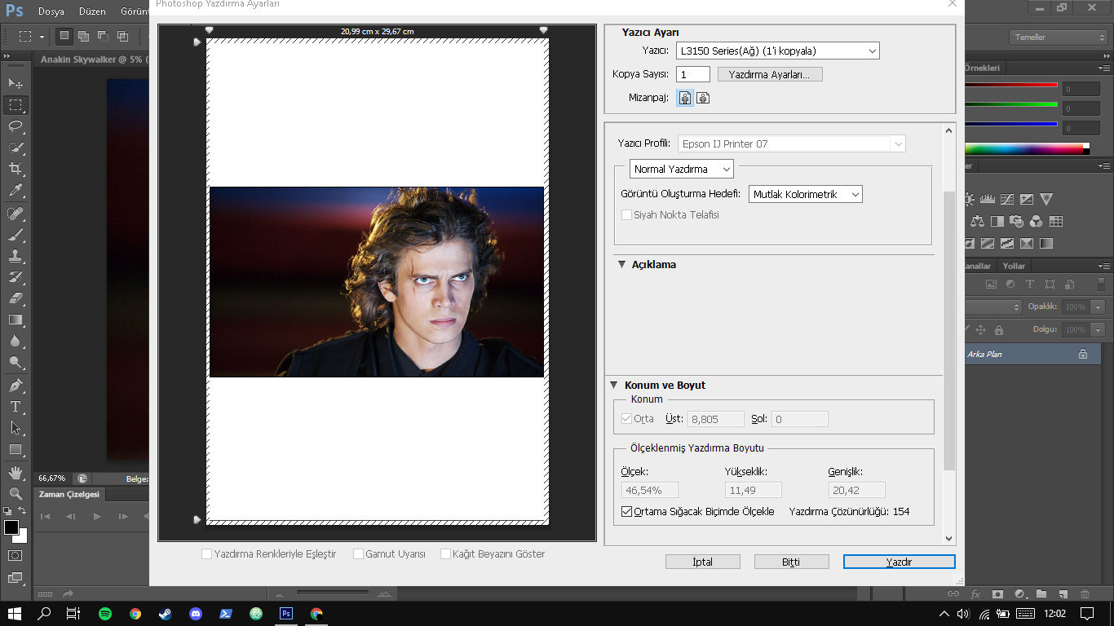
Task: Open the Temeller workspace dropdown
Action: [1059, 37]
